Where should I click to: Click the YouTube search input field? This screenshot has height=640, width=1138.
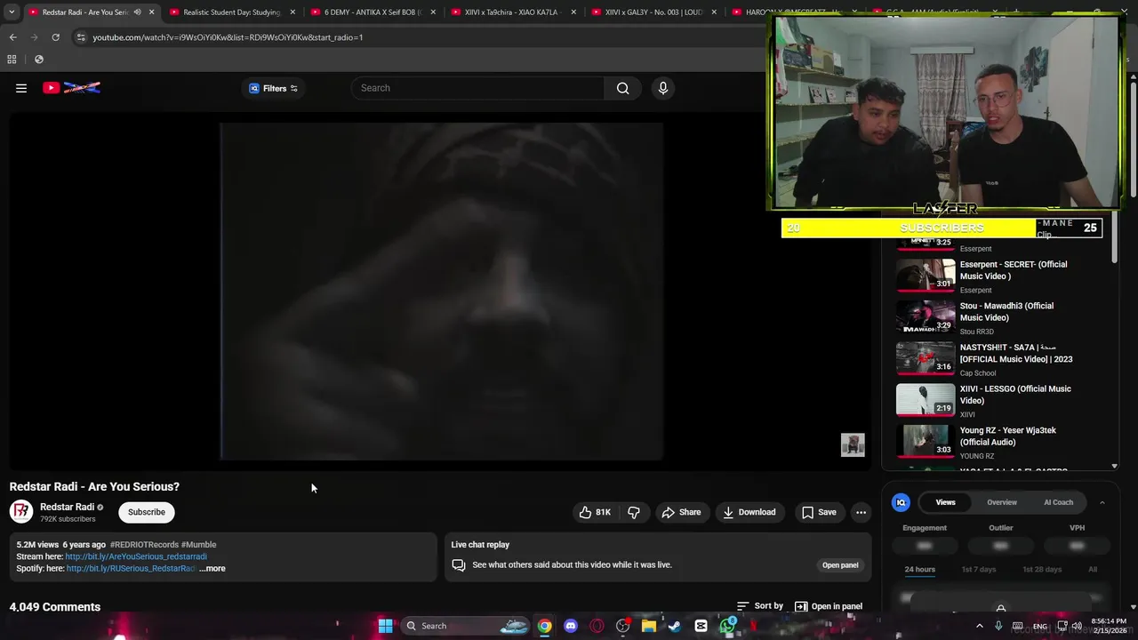tap(478, 88)
